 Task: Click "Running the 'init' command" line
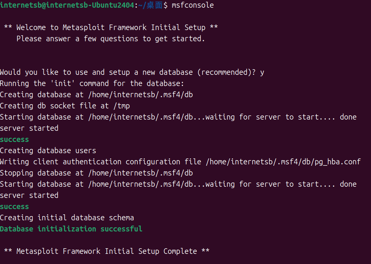[x=92, y=84]
